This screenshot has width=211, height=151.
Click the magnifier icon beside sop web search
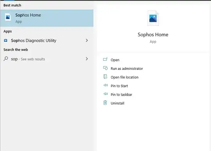pos(5,59)
